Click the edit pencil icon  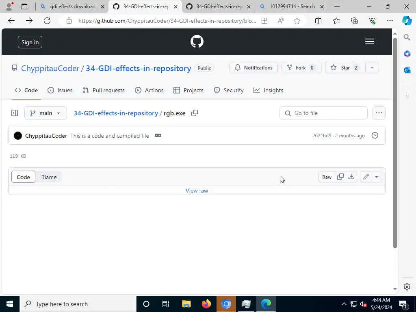coord(366,177)
